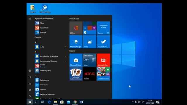Open network status tray icon
The height and width of the screenshot is (105, 187).
(x=136, y=102)
